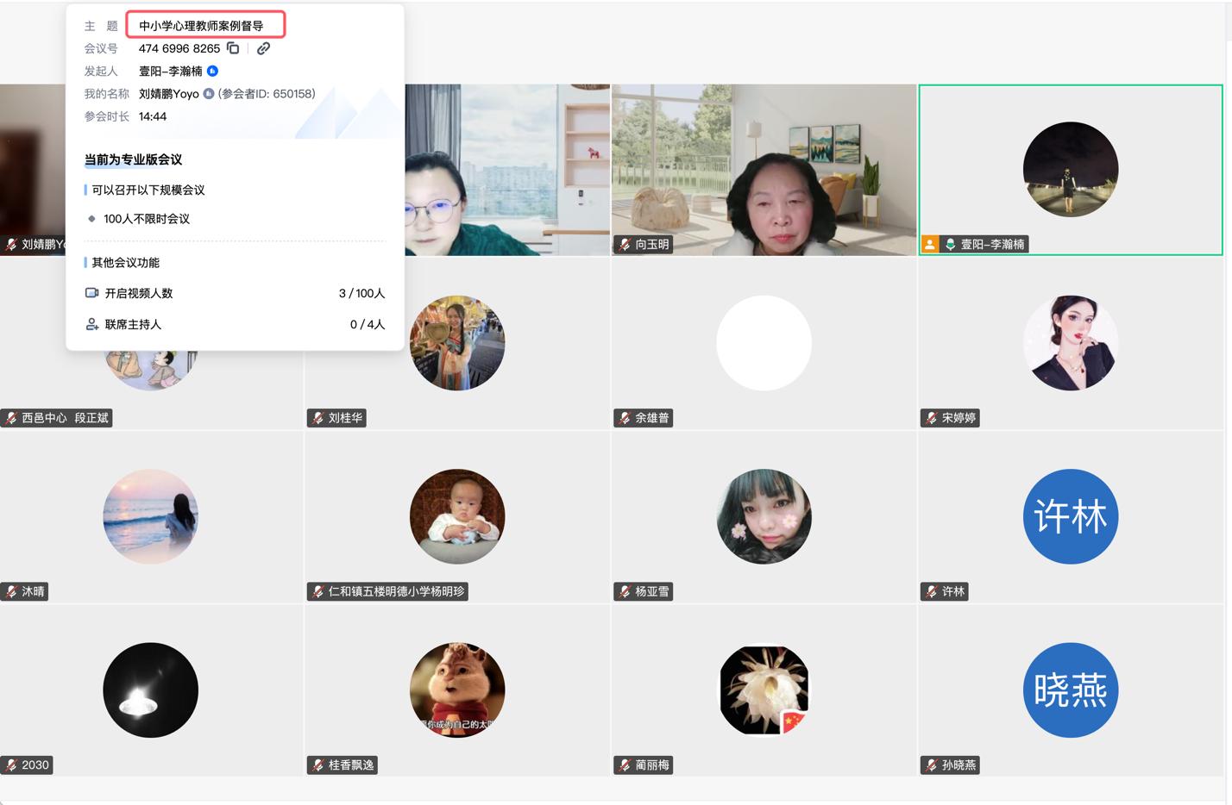The width and height of the screenshot is (1232, 805).
Task: Click muted mic icon next to 孙晓燕
Action: (x=931, y=764)
